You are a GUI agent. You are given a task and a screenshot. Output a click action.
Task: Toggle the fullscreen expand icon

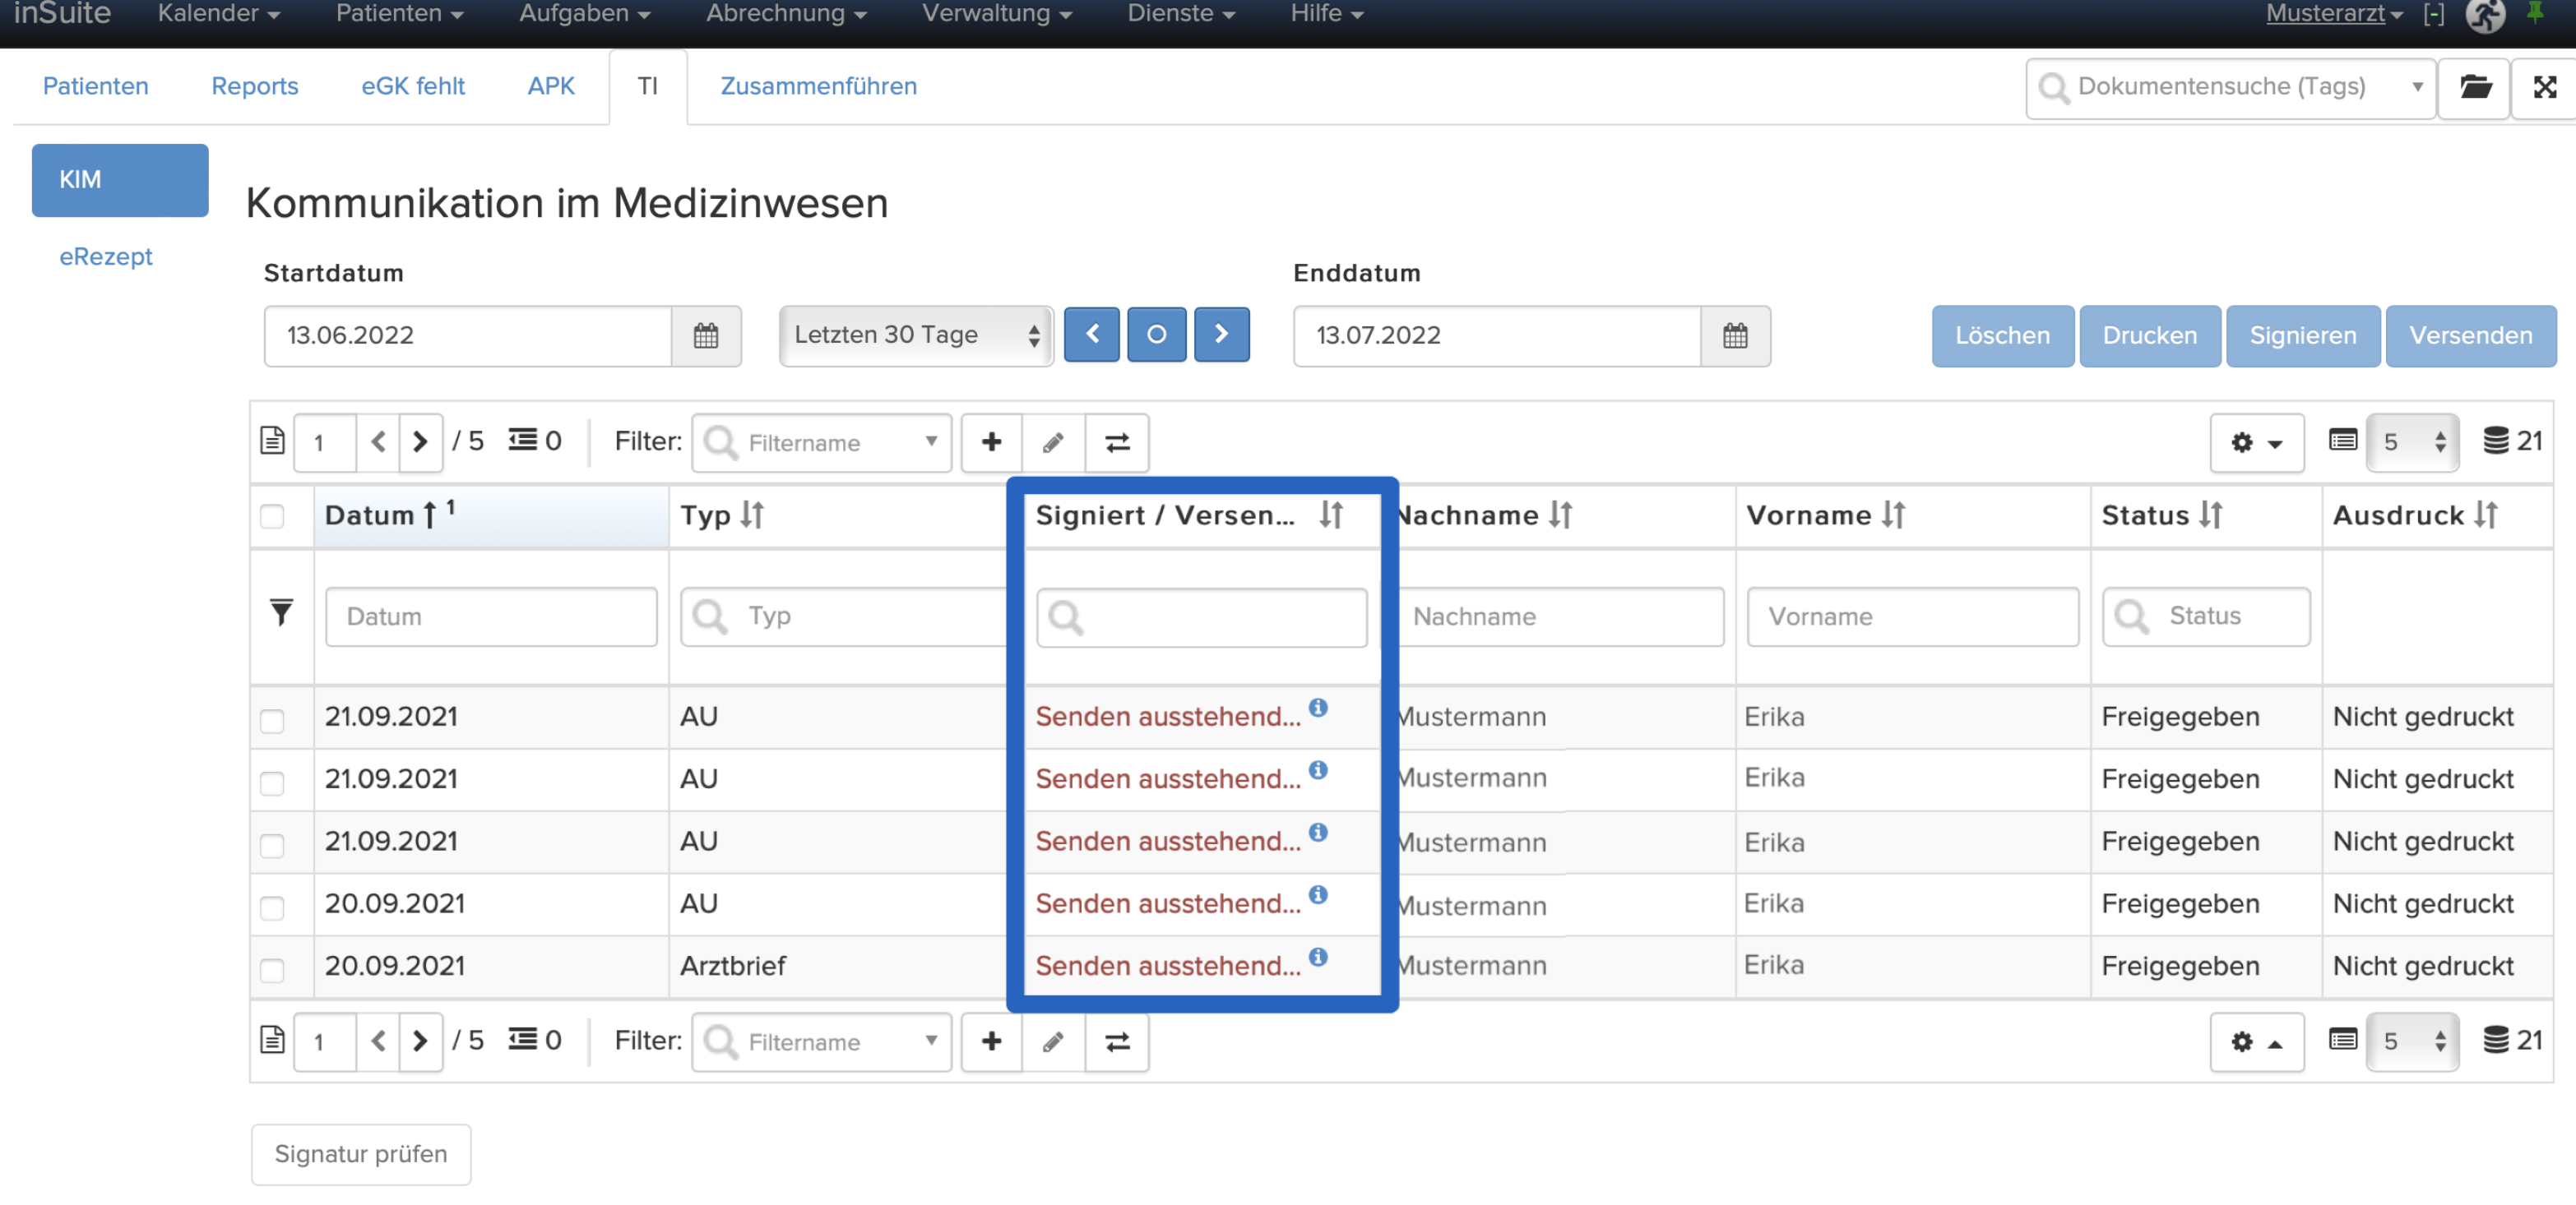(x=2545, y=87)
